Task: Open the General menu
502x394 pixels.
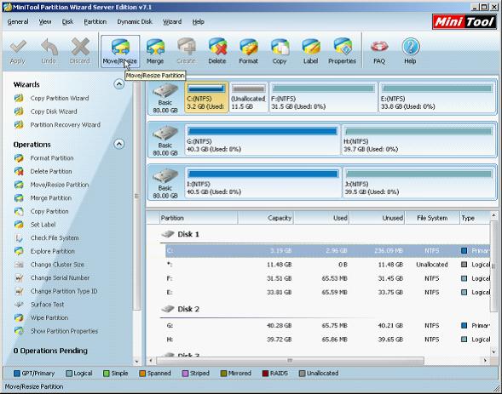Action: click(18, 22)
